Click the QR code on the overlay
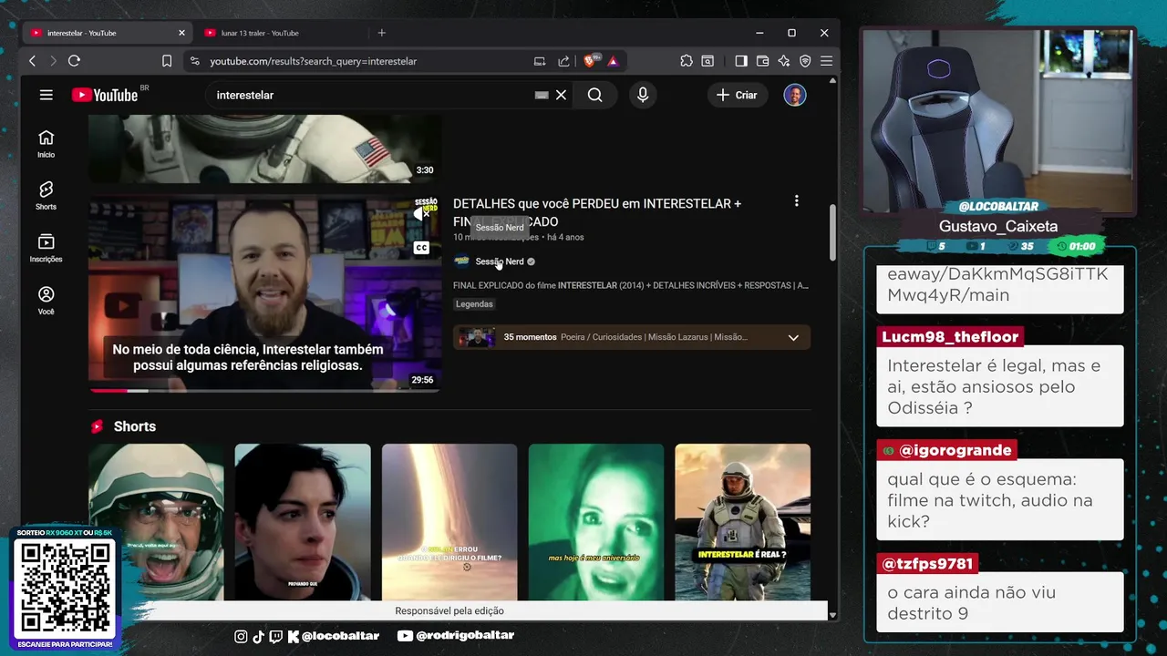 (x=65, y=589)
